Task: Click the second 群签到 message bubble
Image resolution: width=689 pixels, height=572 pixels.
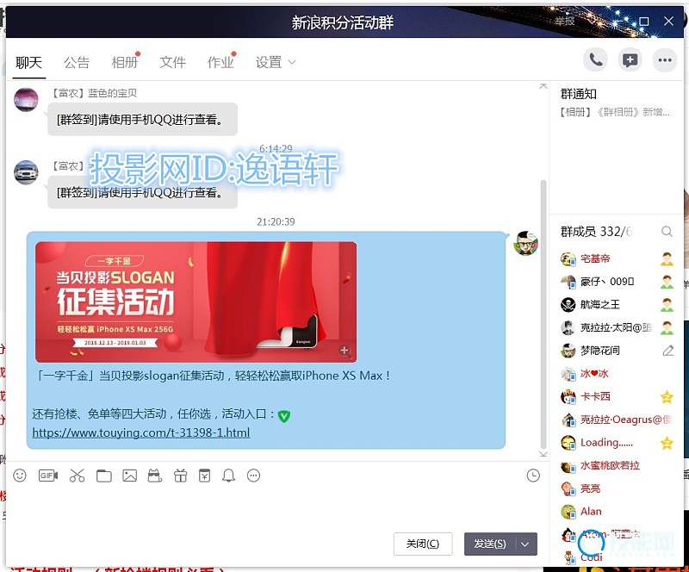Action: coord(142,193)
